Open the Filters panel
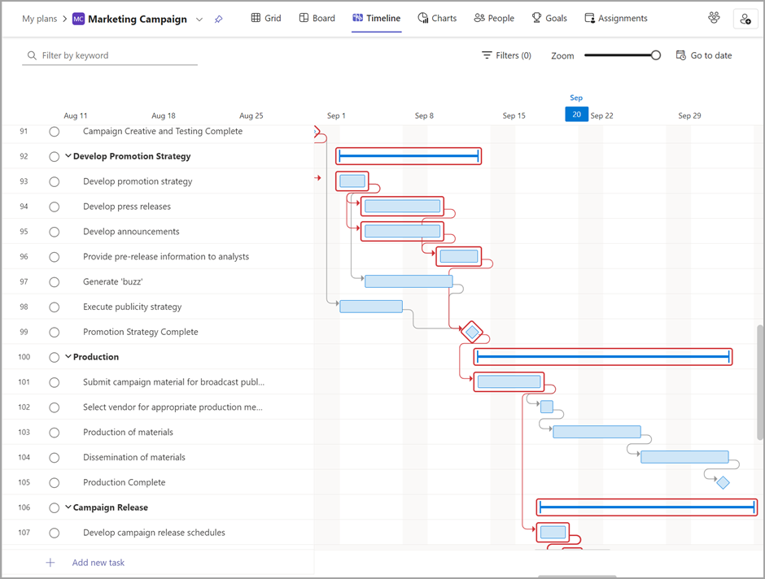 (505, 55)
